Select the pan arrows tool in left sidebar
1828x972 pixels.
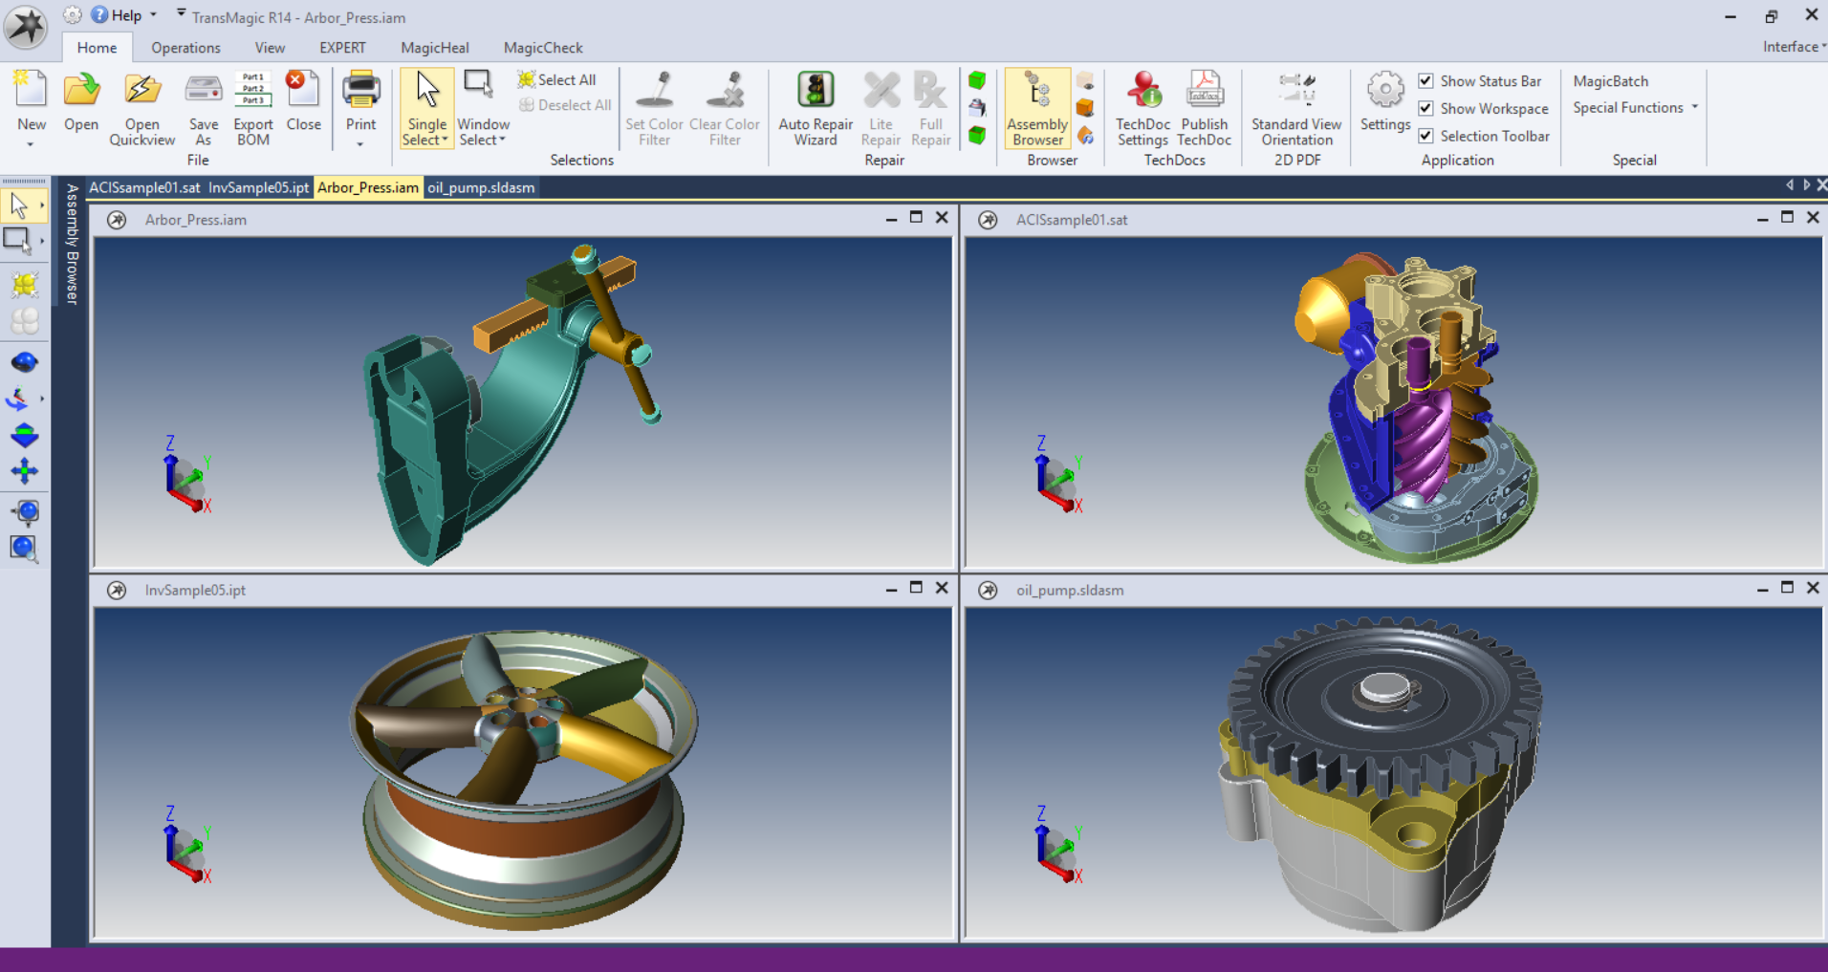click(x=24, y=471)
